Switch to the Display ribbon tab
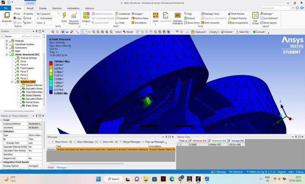 click(x=43, y=8)
